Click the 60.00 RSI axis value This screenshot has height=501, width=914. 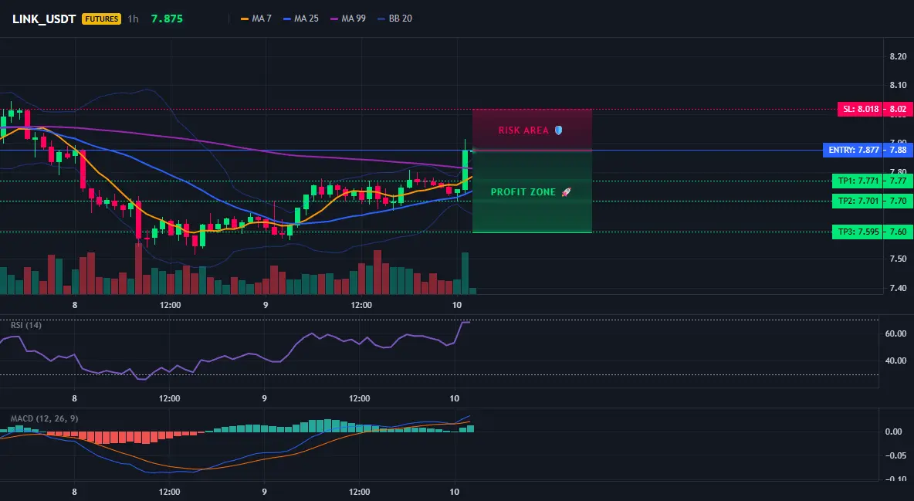895,333
